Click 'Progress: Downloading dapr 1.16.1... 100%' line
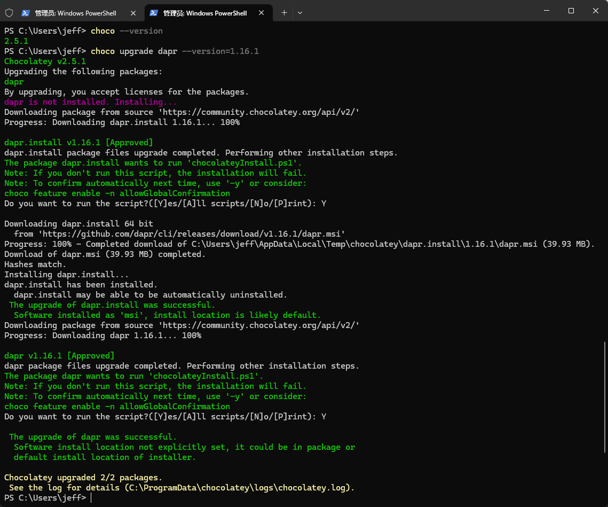608x507 pixels. (x=102, y=336)
